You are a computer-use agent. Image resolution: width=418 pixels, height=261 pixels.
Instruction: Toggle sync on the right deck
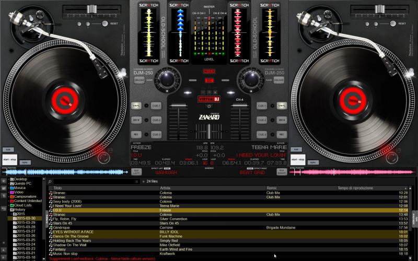coord(313,162)
